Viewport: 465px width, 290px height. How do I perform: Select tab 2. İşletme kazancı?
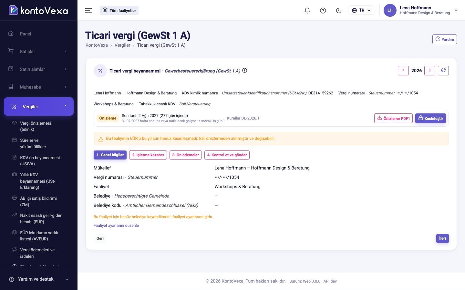pos(148,155)
